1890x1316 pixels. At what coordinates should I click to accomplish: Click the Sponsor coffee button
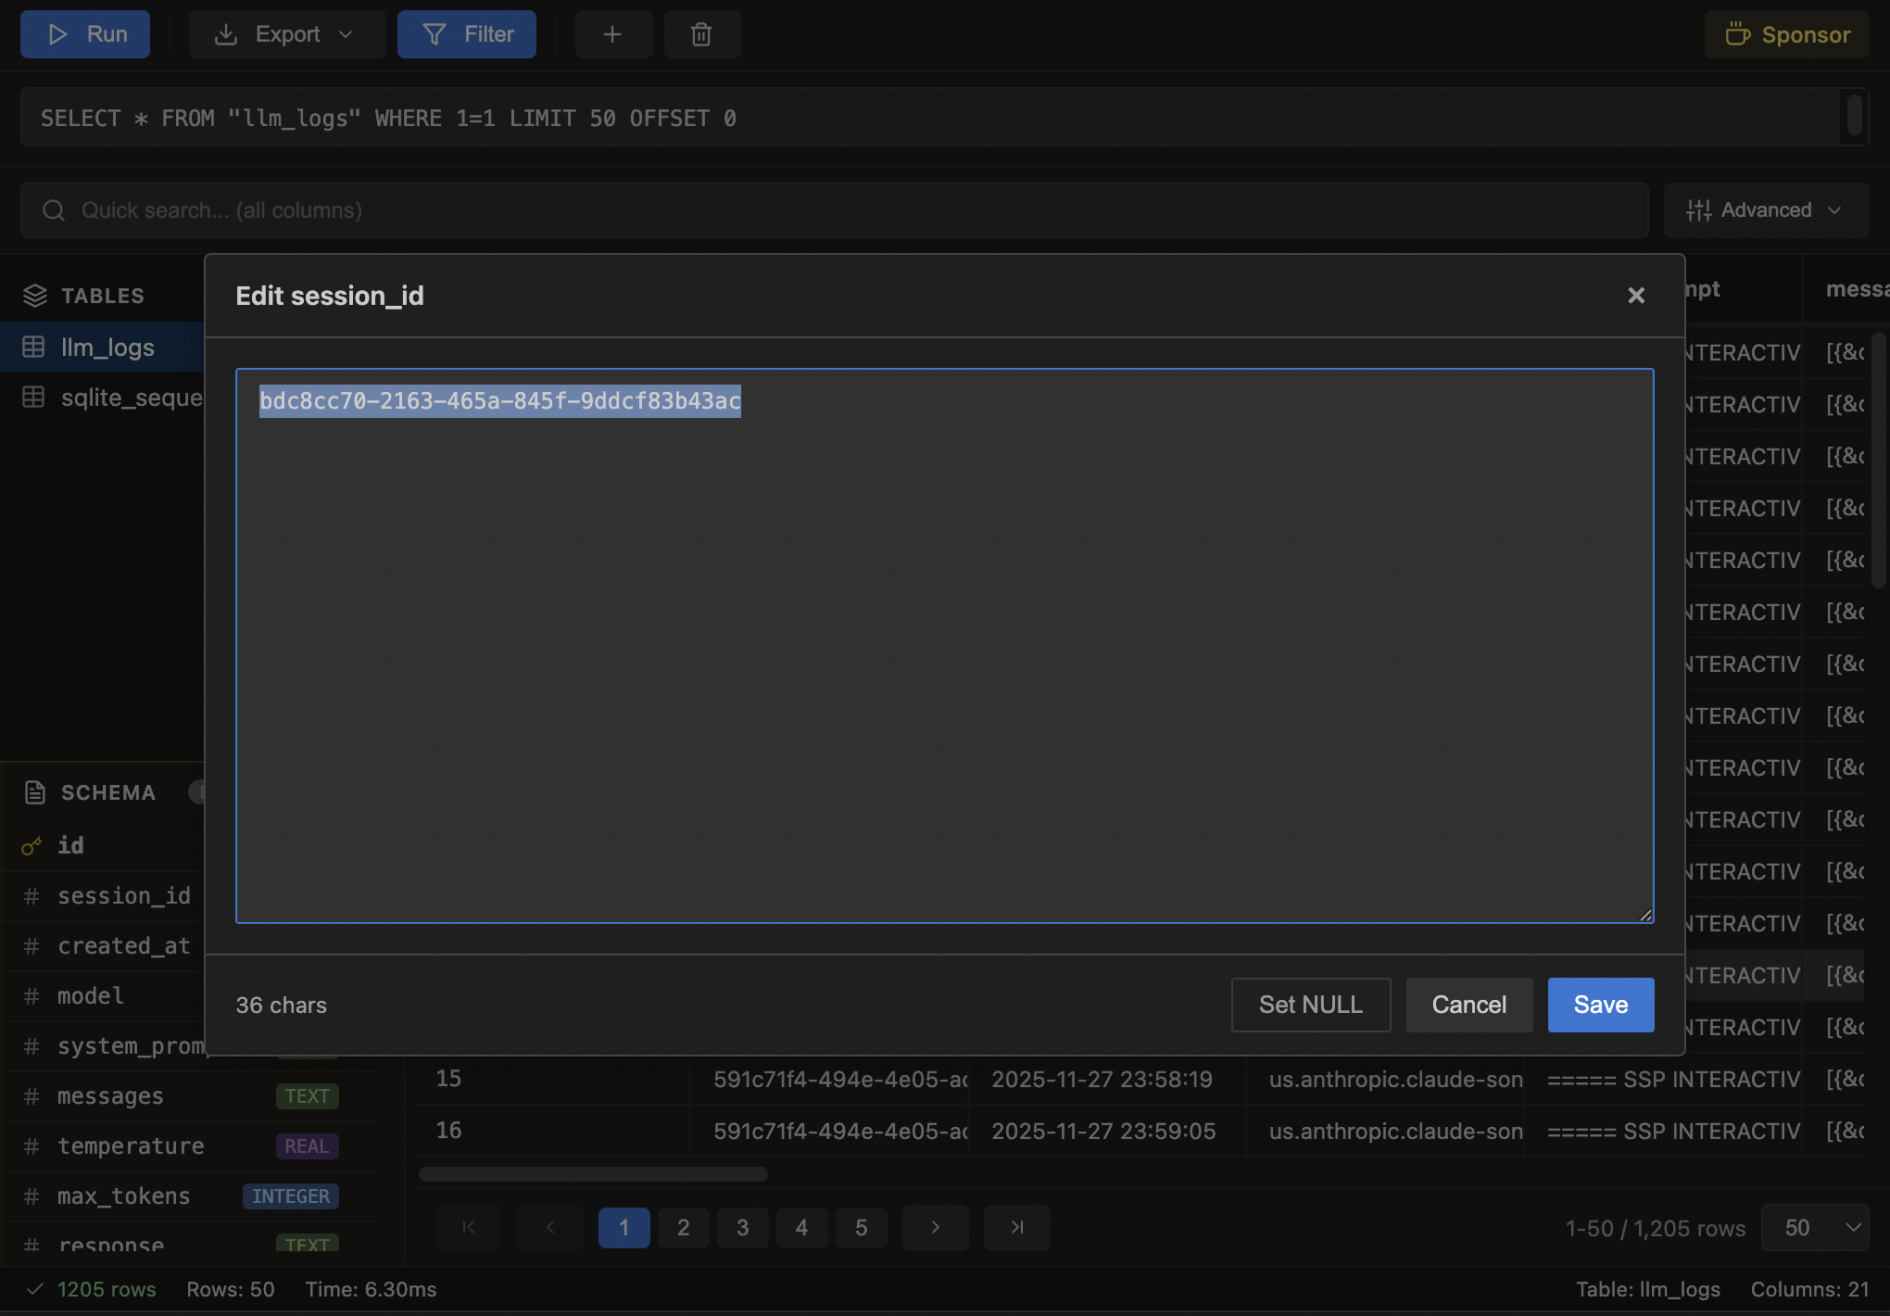tap(1786, 34)
